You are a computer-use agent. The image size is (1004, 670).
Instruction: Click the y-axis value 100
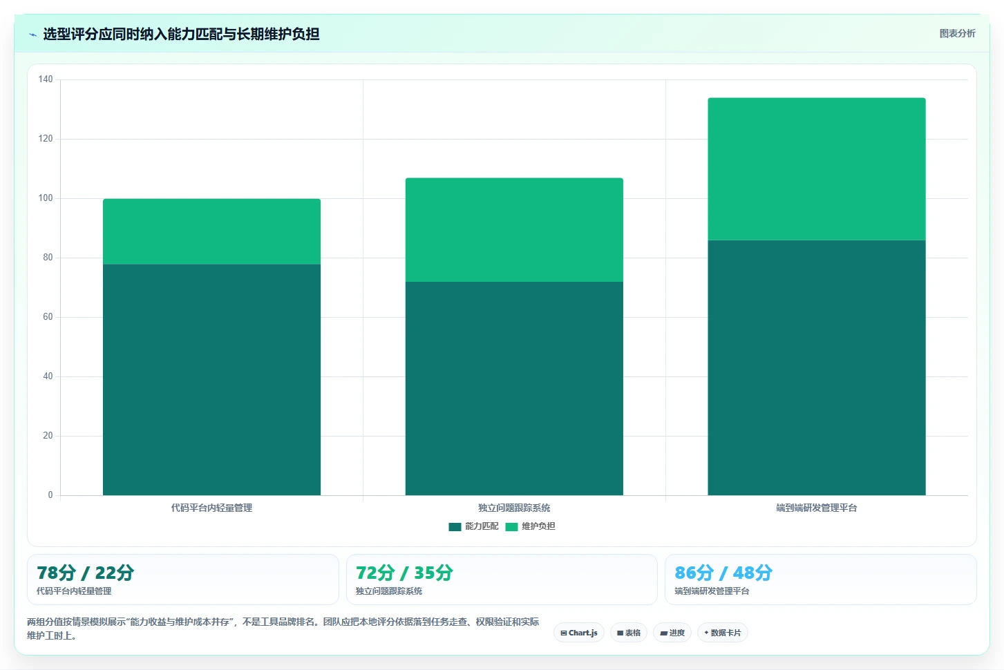(46, 198)
